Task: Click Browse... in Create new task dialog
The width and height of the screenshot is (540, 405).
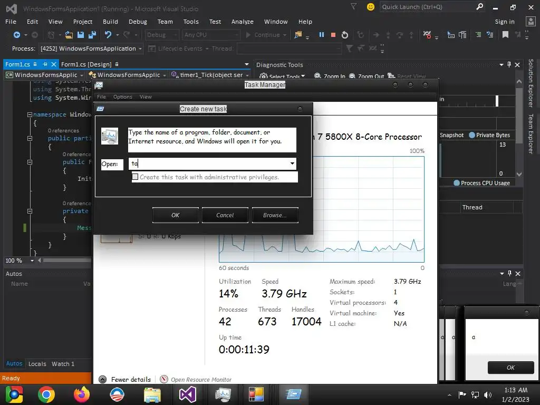Action: click(x=275, y=215)
